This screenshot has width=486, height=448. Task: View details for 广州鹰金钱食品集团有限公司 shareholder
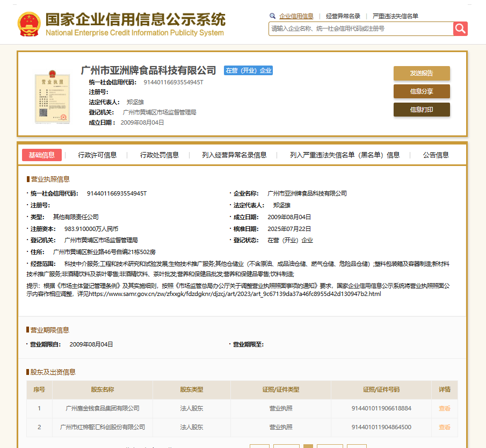pos(445,408)
